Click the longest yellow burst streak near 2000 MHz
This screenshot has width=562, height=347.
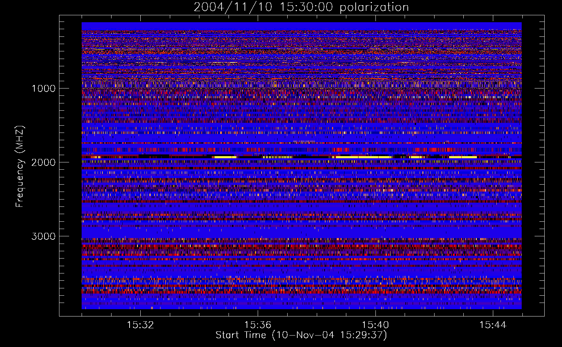pyautogui.click(x=364, y=157)
